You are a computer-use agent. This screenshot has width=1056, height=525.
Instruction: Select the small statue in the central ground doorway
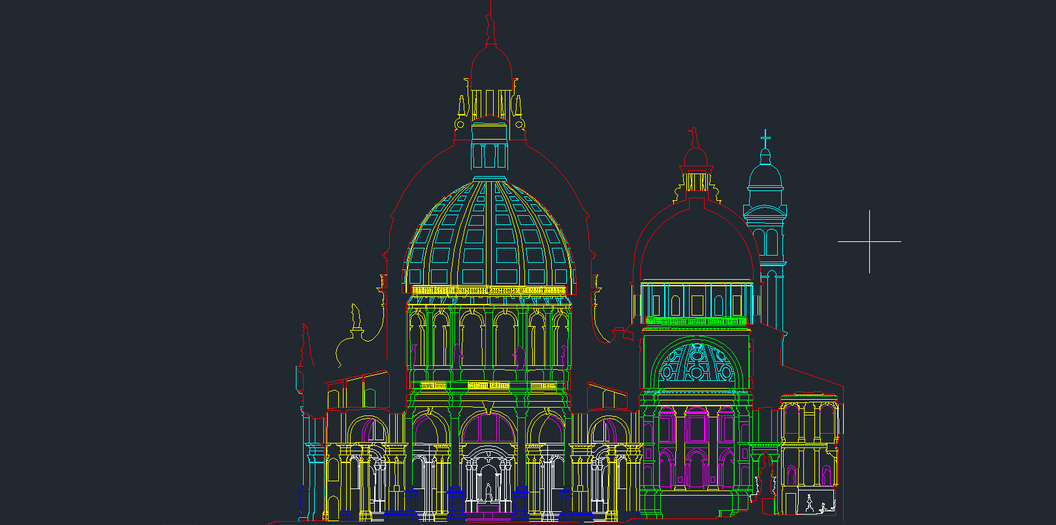[488, 492]
